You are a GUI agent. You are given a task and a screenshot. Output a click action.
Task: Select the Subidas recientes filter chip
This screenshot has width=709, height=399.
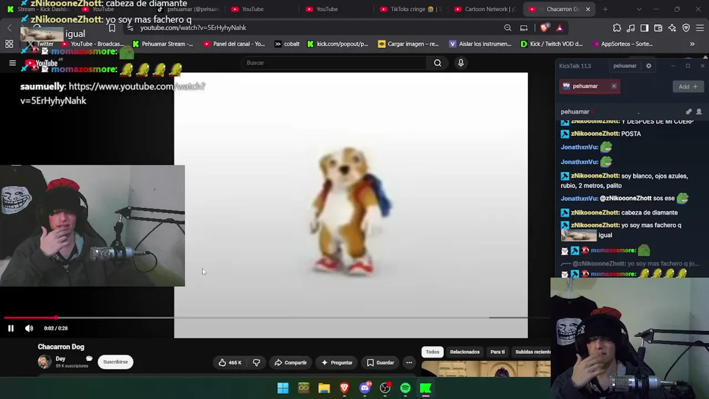coord(533,352)
